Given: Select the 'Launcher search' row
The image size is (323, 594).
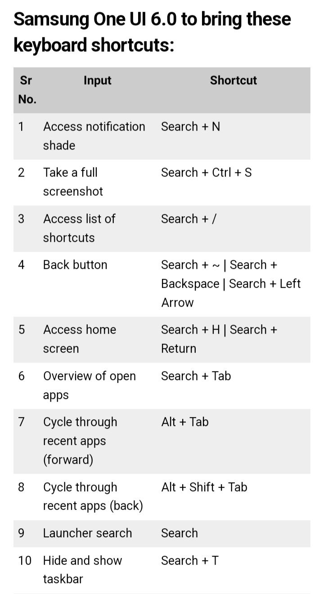Looking at the screenshot, I should (x=162, y=533).
